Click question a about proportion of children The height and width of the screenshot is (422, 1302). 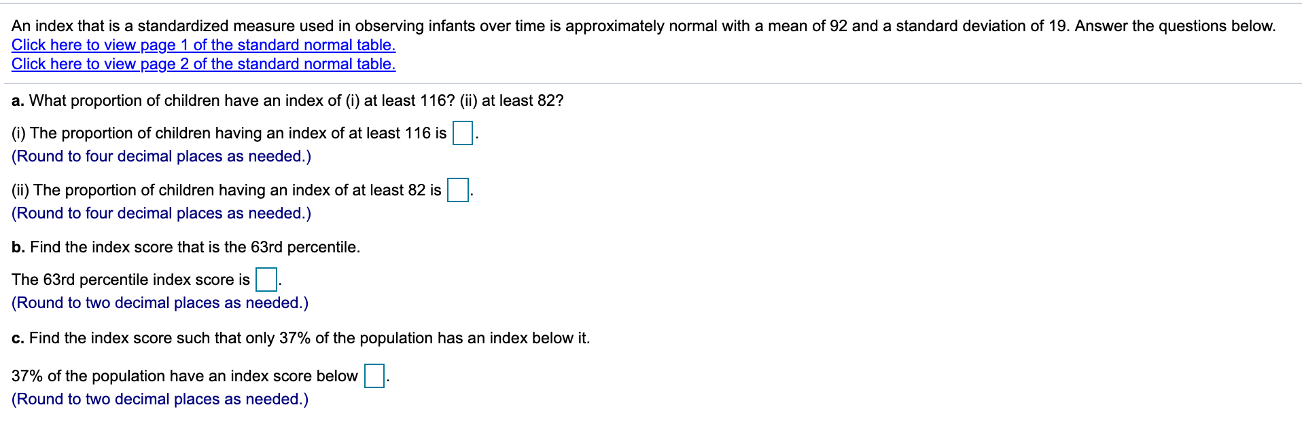coord(287,100)
